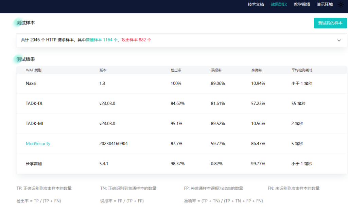Click the 误报率 formula text
Screen dimensions: 348x213
point(122,201)
